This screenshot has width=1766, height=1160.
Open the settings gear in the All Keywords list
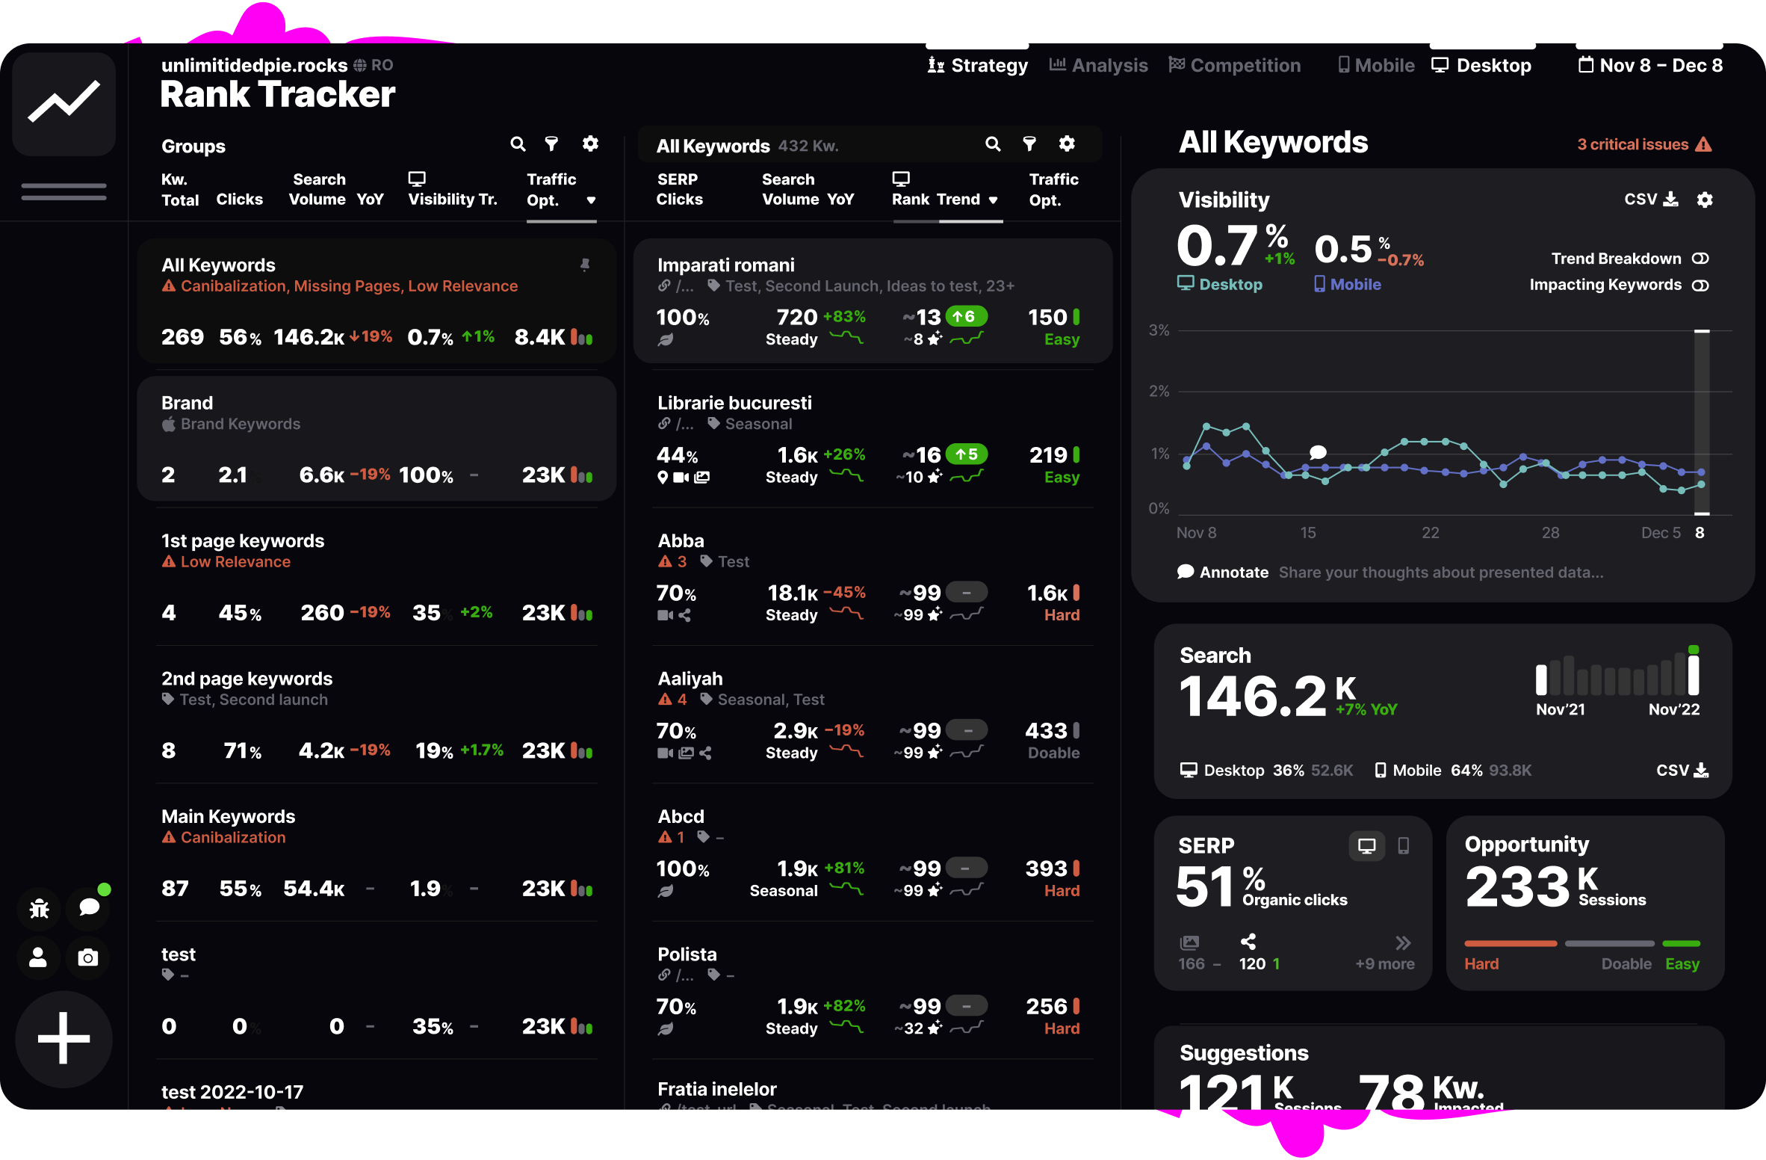[1067, 144]
